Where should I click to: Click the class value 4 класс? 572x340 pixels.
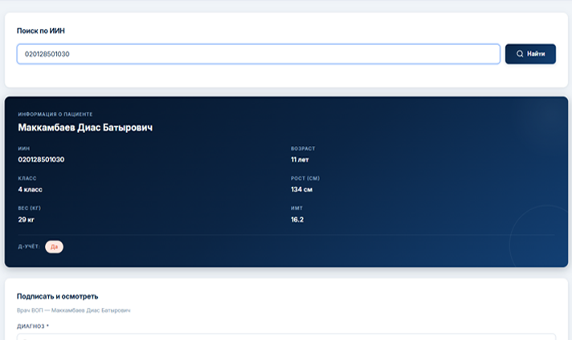coord(30,189)
